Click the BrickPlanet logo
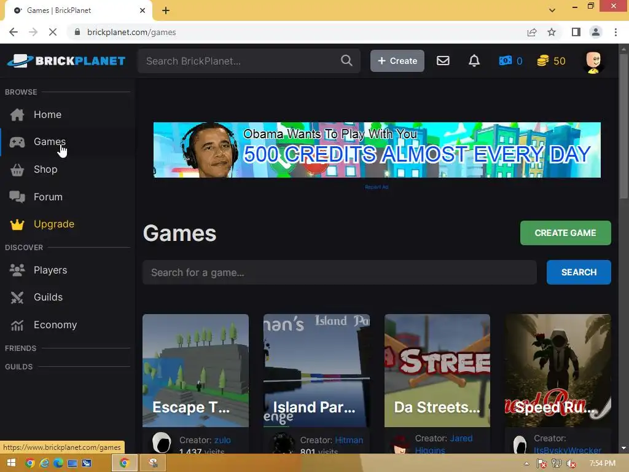This screenshot has width=629, height=472. coord(66,61)
